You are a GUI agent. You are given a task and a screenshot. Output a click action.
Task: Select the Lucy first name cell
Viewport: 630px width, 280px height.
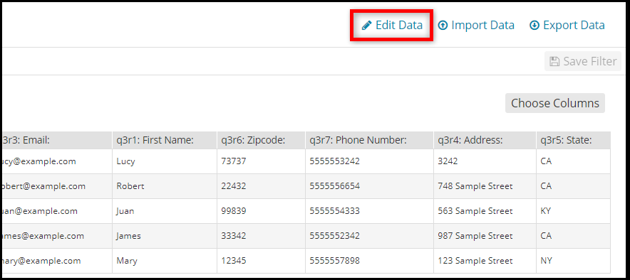[165, 161]
